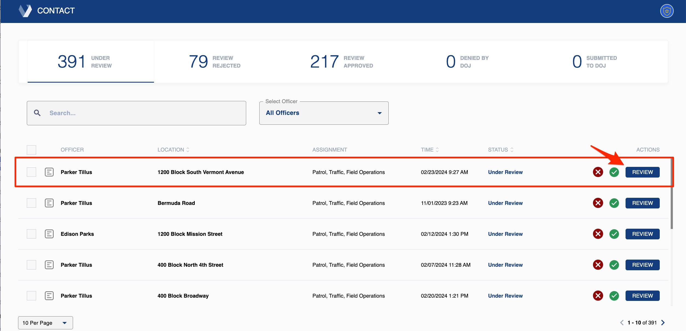Open the user profile badge icon
This screenshot has width=686, height=331.
coord(667,11)
